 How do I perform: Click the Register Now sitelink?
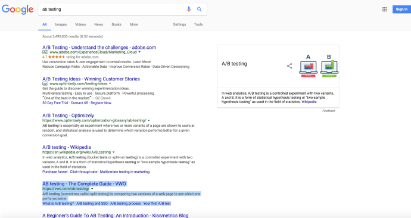(x=101, y=103)
